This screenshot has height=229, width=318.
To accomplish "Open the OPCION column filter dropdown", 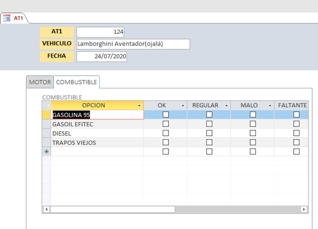I will pos(139,105).
